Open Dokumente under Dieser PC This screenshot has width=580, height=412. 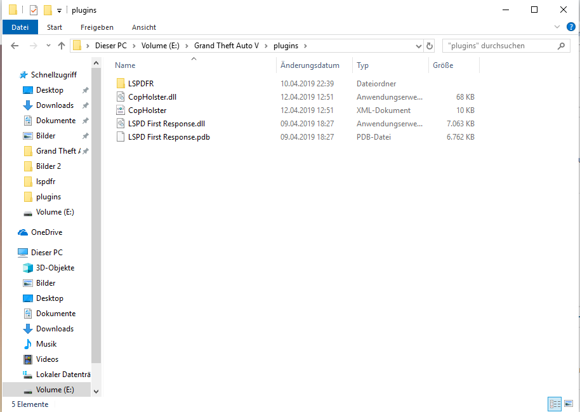click(56, 313)
